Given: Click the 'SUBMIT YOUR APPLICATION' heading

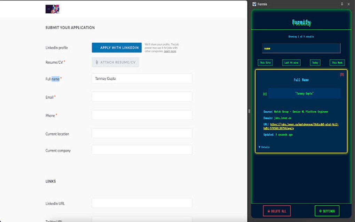Looking at the screenshot, I should (x=70, y=27).
